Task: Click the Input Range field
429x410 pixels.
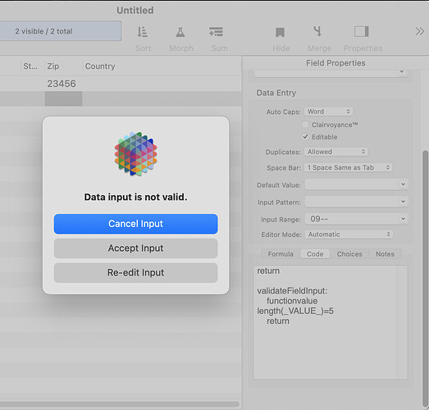Action: point(357,219)
